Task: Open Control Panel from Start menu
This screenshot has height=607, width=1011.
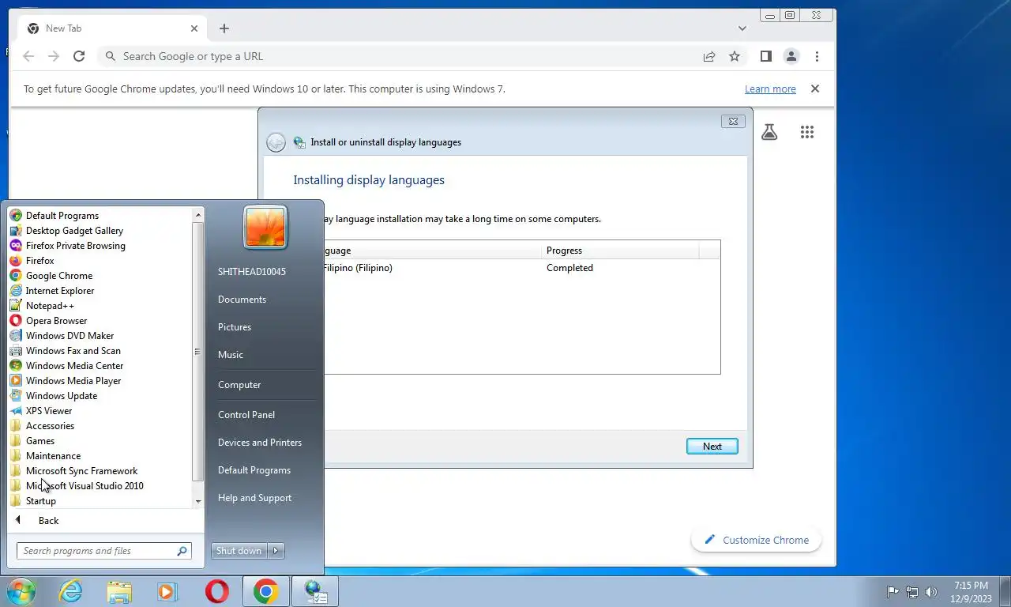Action: (x=246, y=414)
